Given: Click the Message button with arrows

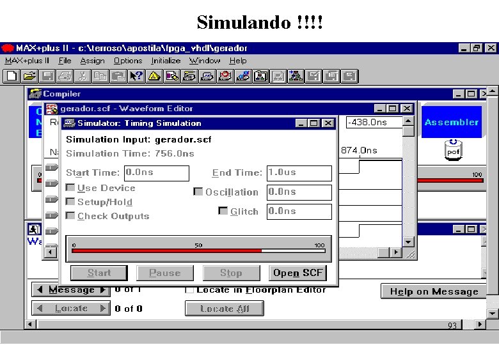Looking at the screenshot, I should pyautogui.click(x=71, y=289).
